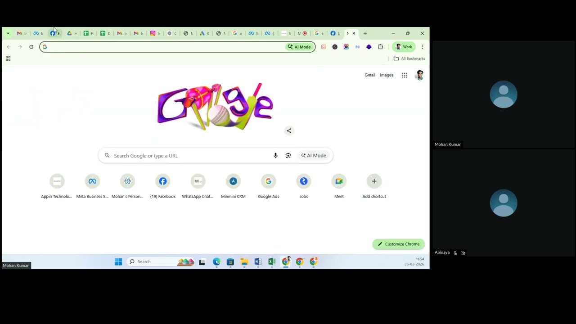Image resolution: width=576 pixels, height=324 pixels.
Task: Open a new tab with the plus button
Action: coord(365,33)
